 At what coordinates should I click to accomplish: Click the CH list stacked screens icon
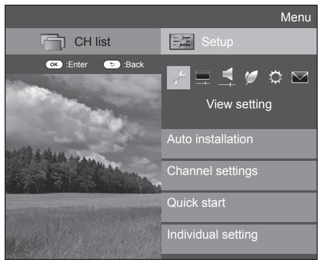53,42
